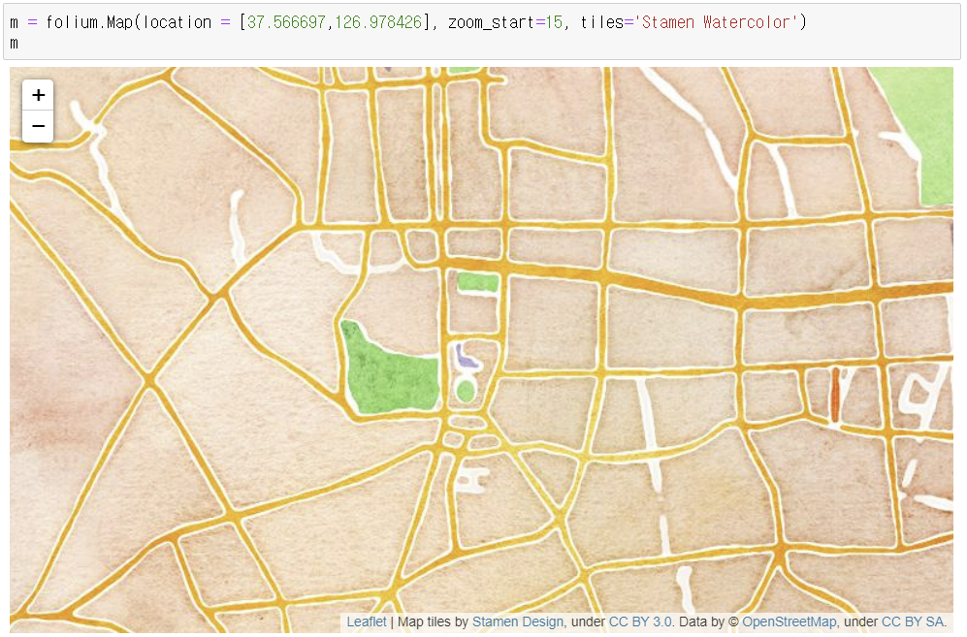This screenshot has height=637, width=967.
Task: Zoom out the map with minus button
Action: (x=38, y=126)
